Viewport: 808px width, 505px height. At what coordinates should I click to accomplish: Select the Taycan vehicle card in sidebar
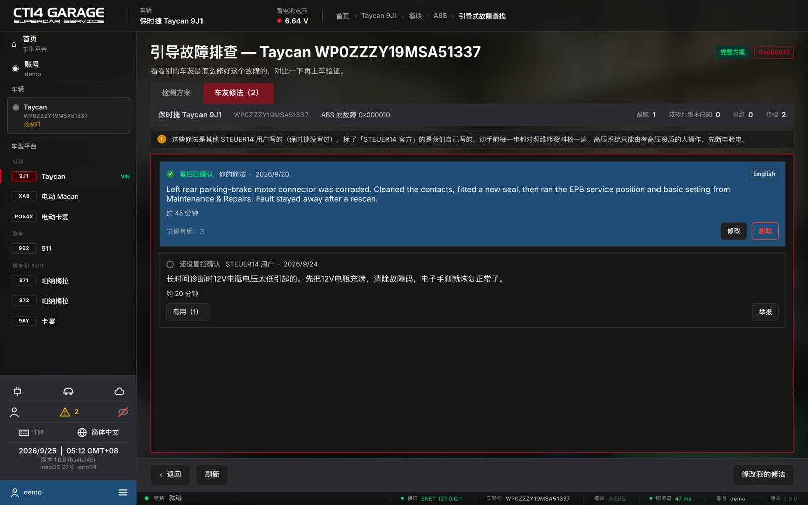(x=68, y=116)
